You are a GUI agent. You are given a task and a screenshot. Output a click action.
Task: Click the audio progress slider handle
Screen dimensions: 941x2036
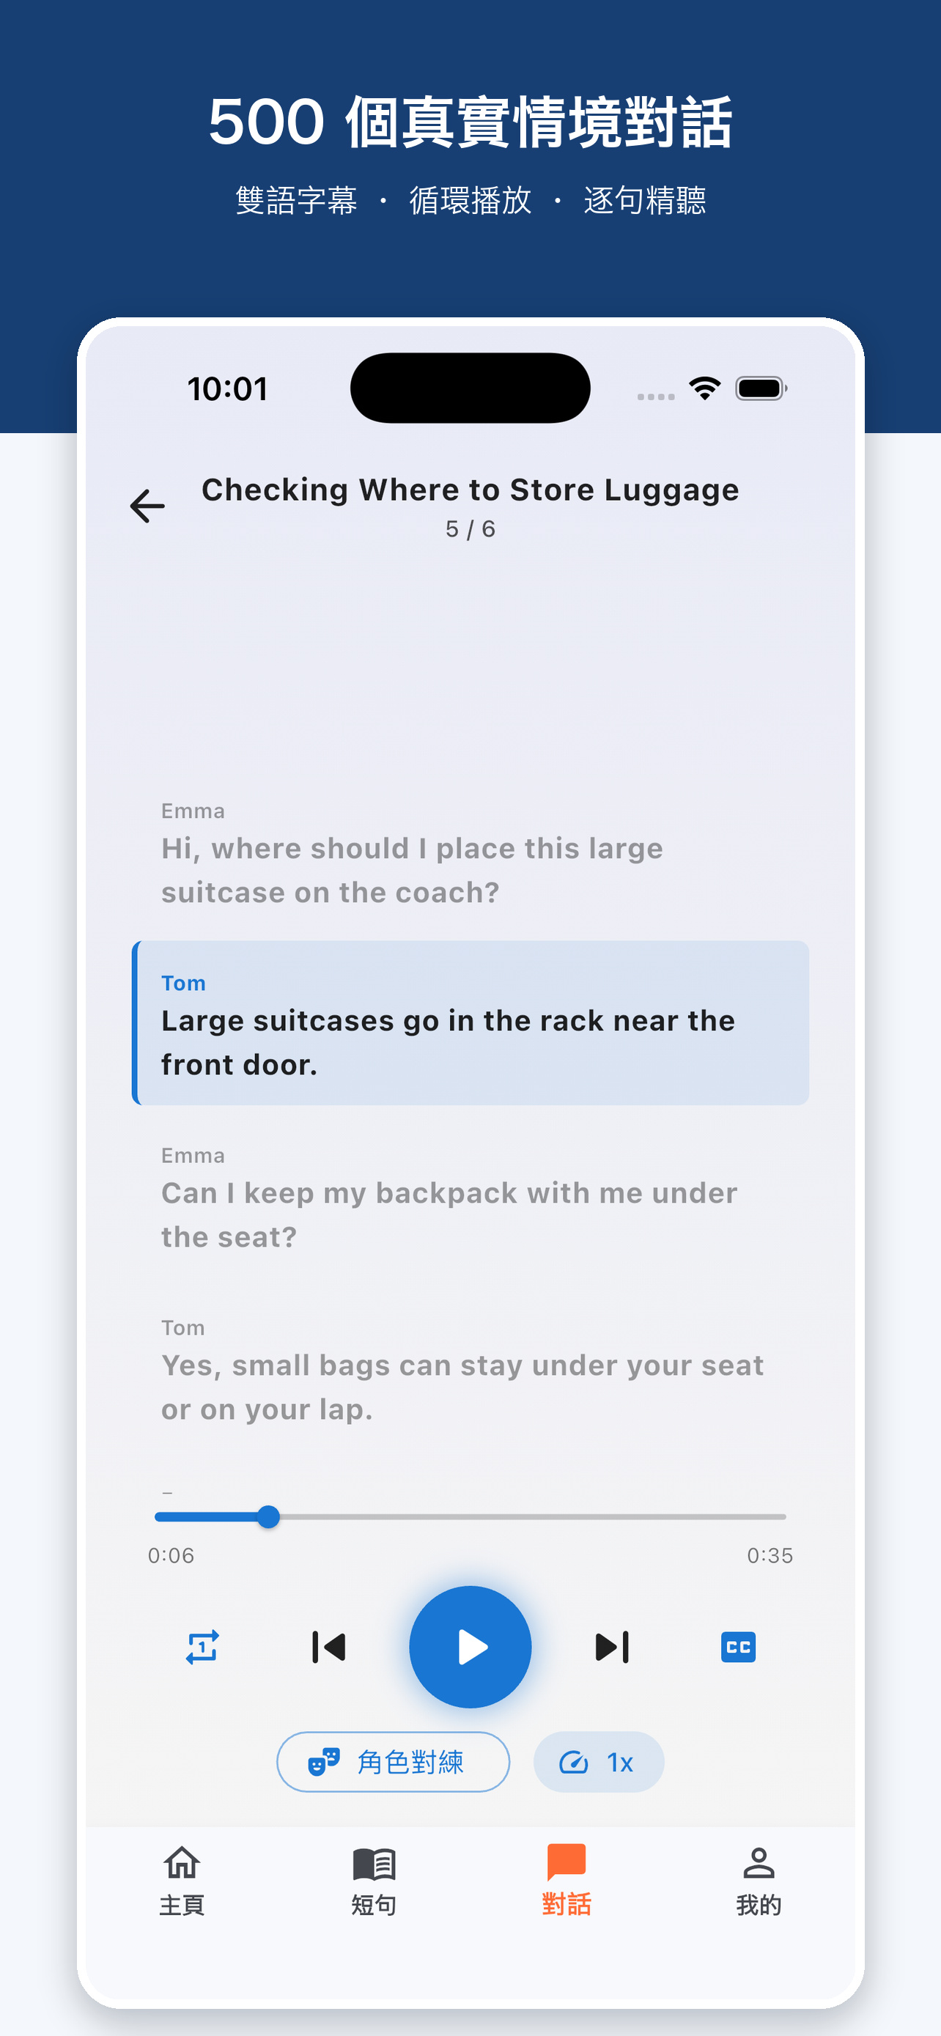coord(269,1516)
